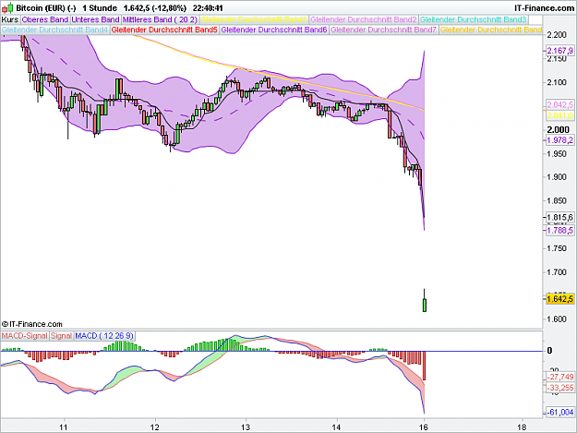Click the date label 13 on time axis

click(246, 427)
